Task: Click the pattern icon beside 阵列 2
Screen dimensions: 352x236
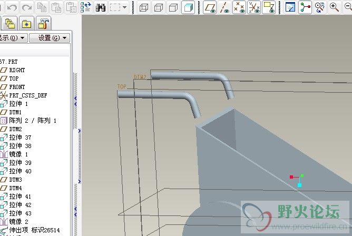Action: point(4,121)
